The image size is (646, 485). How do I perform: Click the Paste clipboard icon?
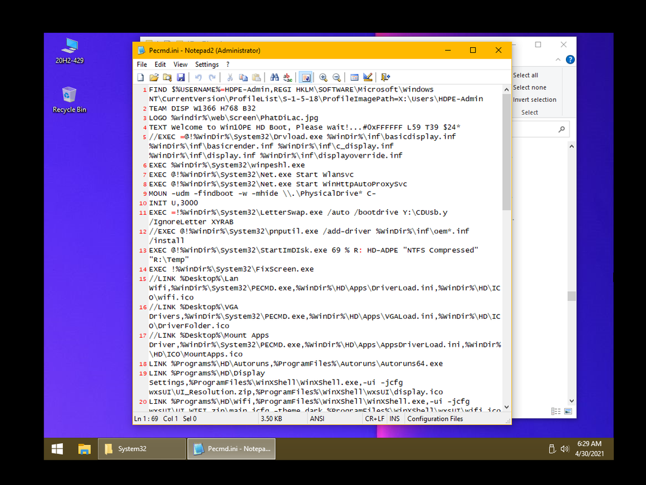(256, 78)
